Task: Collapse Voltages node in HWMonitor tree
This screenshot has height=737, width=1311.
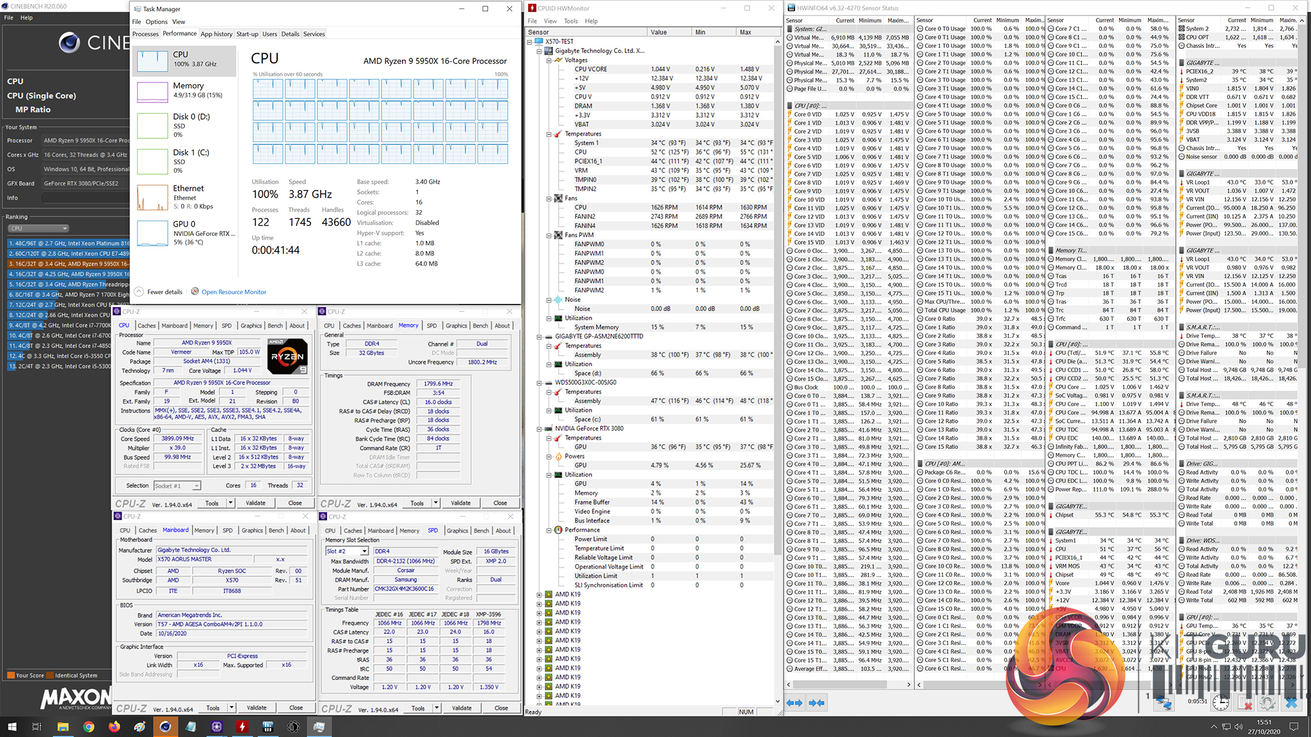Action: point(549,60)
